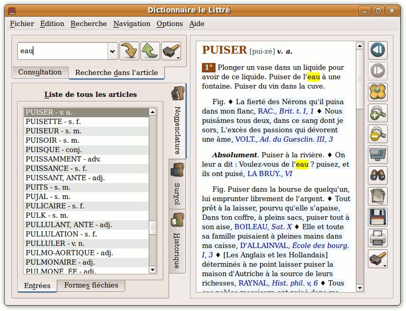The height and width of the screenshot is (311, 406).
Task: Open the Navigation menu
Action: (x=132, y=24)
